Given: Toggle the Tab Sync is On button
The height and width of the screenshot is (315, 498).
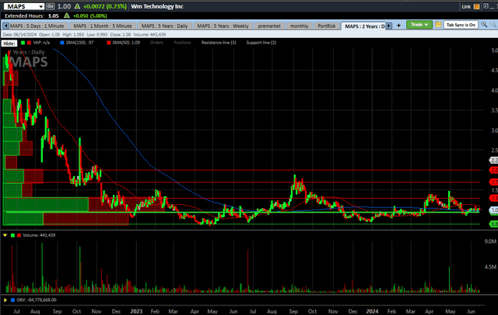Looking at the screenshot, I should pyautogui.click(x=460, y=25).
